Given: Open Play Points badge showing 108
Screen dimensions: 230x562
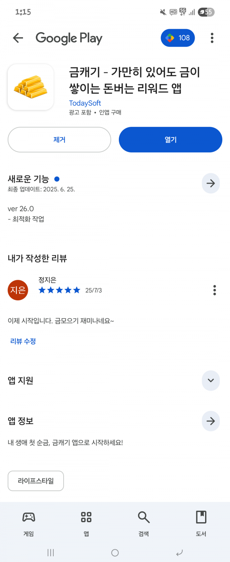Looking at the screenshot, I should pyautogui.click(x=178, y=38).
